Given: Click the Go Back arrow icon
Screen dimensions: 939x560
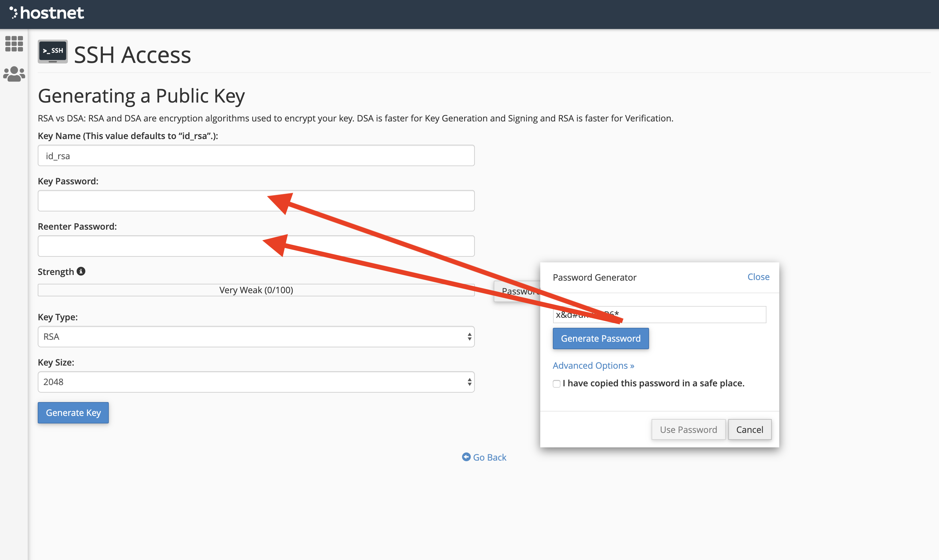Looking at the screenshot, I should click(x=466, y=457).
